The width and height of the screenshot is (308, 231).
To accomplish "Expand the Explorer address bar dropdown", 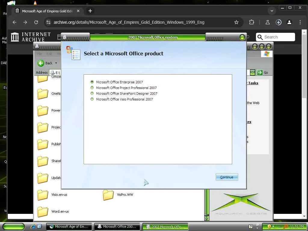I will (252, 72).
